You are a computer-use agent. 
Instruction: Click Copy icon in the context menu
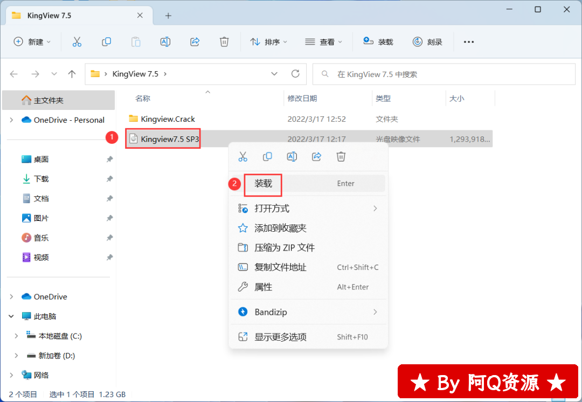tap(267, 157)
